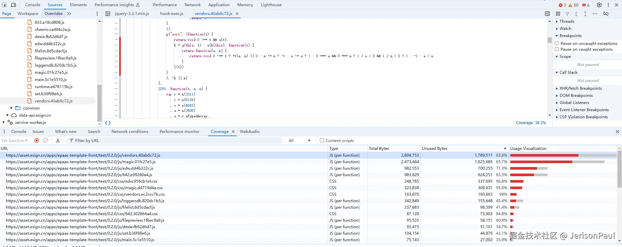Check the Content scripts checkbox

[x=322, y=140]
